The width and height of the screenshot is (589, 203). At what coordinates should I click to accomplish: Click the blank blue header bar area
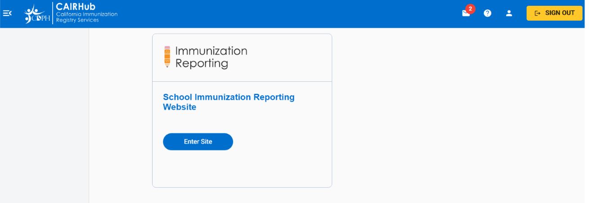288,13
